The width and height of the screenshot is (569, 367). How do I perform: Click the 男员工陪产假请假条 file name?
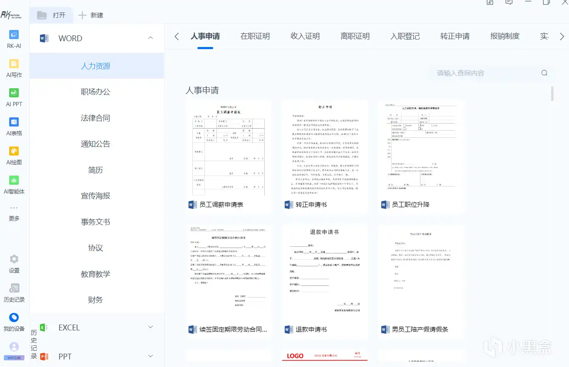click(x=420, y=330)
